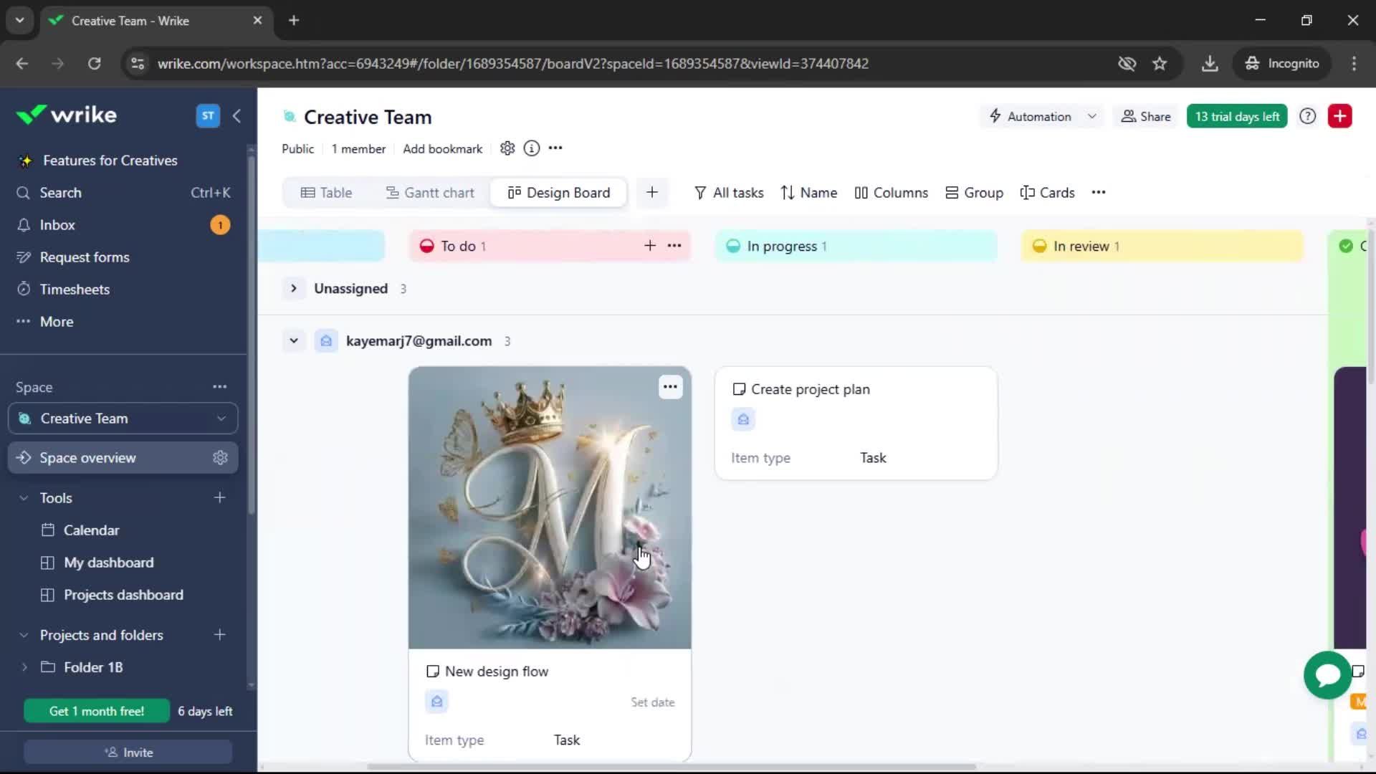Collapse the sidebar with the arrow icon
Screen dimensions: 1376x774
[x=236, y=115]
